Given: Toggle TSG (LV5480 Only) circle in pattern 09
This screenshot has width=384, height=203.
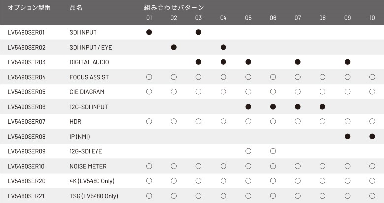Looking at the screenshot, I should [347, 196].
